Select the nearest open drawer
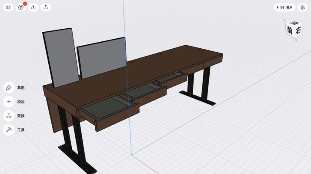 coord(109,113)
